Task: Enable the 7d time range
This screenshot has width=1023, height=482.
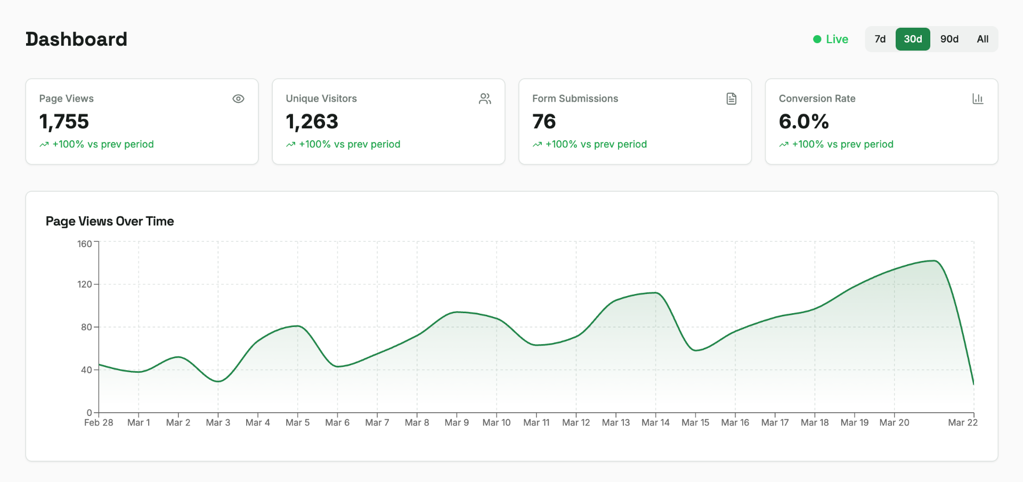Action: tap(880, 39)
